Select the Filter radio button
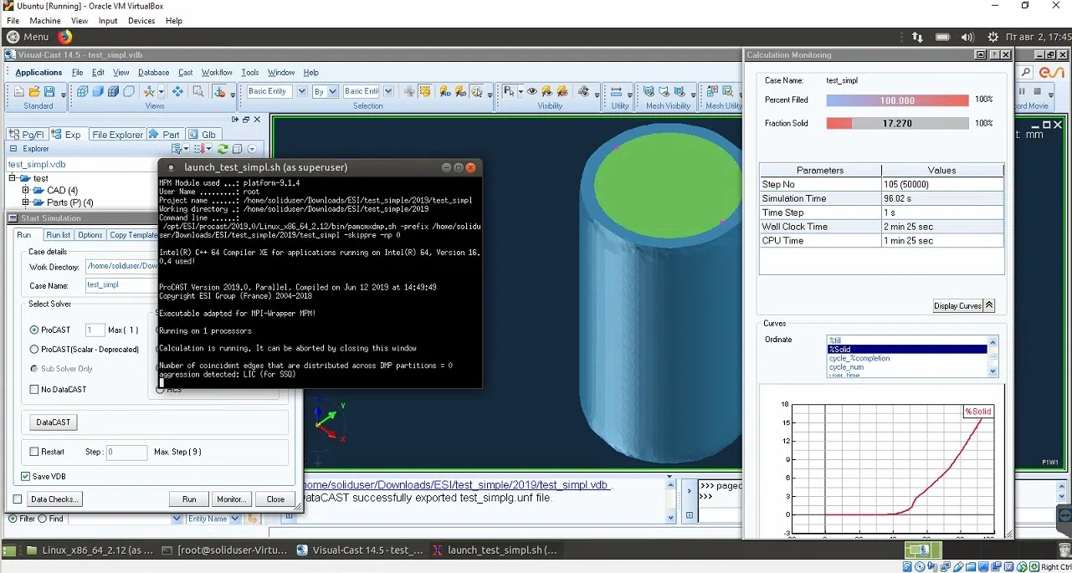Screen dimensions: 1072x573 tap(13, 519)
